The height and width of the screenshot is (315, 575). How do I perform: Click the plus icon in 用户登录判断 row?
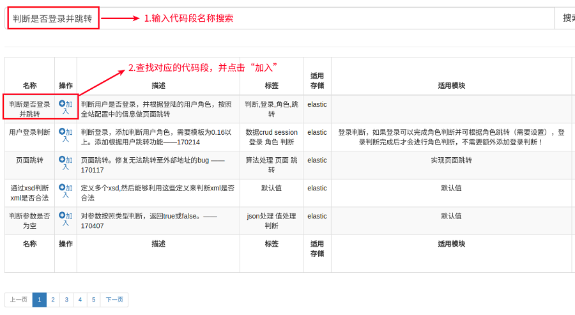point(62,132)
